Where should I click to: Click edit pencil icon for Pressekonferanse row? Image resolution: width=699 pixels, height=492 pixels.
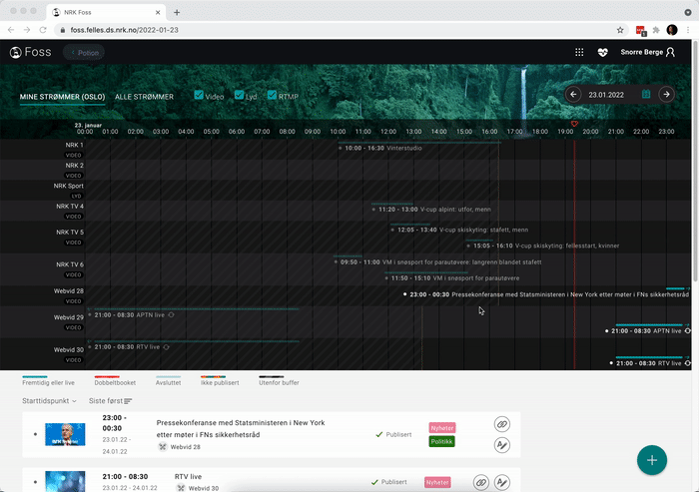coord(502,445)
